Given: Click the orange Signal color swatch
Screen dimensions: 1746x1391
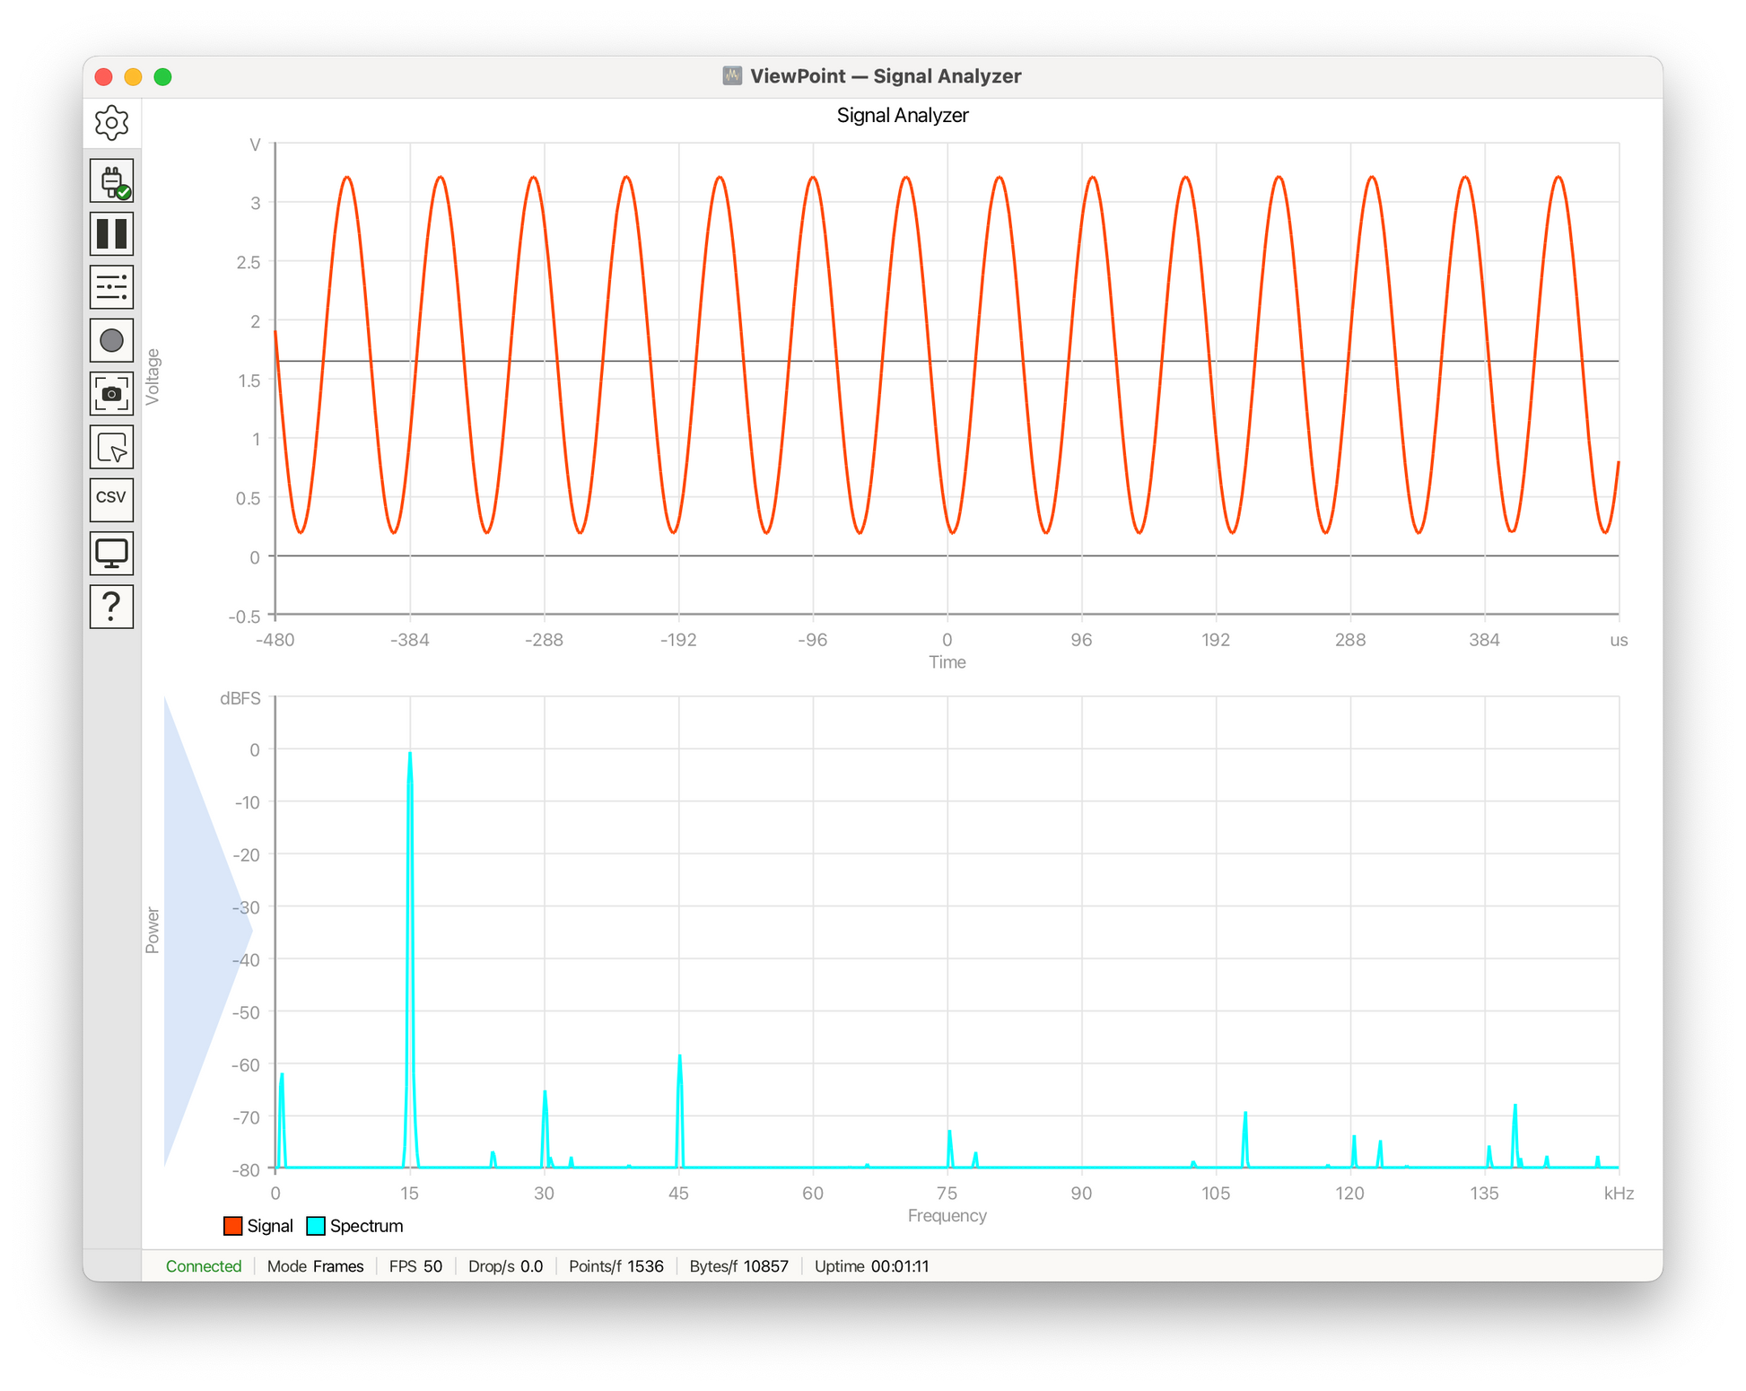Looking at the screenshot, I should 233,1226.
